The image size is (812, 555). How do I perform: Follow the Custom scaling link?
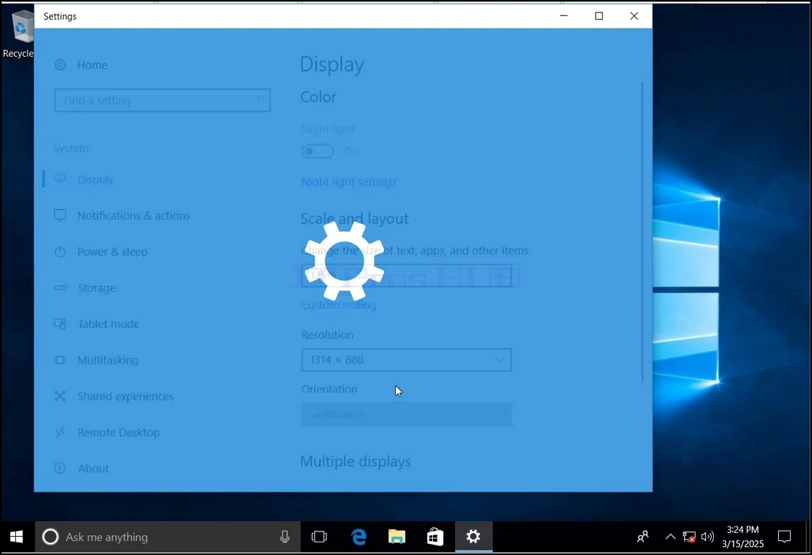coord(339,305)
